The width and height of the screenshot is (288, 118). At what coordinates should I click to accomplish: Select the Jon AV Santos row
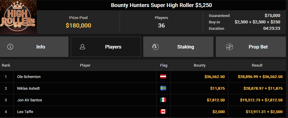click(x=144, y=100)
